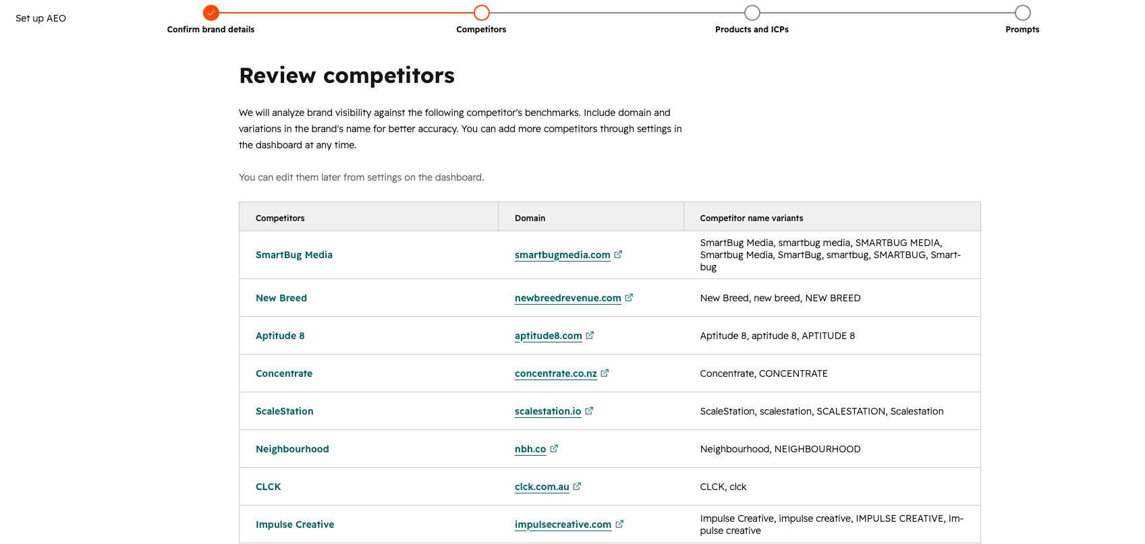The height and width of the screenshot is (544, 1145).
Task: Open external link icon next to clck.com.au
Action: (x=577, y=486)
